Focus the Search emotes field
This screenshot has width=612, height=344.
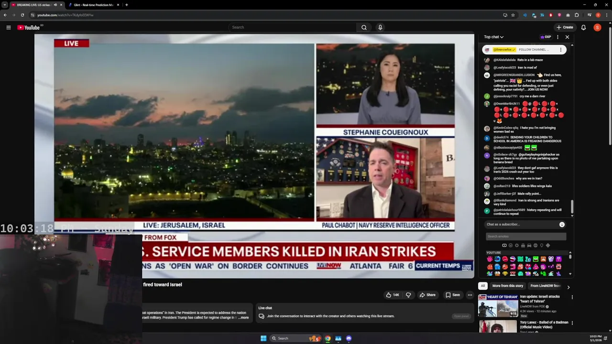pos(526,236)
